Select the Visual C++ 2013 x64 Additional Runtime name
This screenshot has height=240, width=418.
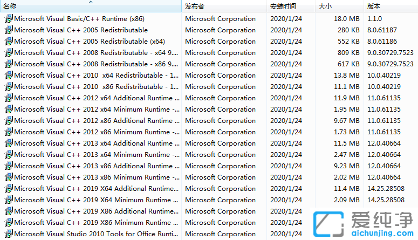tap(93, 143)
